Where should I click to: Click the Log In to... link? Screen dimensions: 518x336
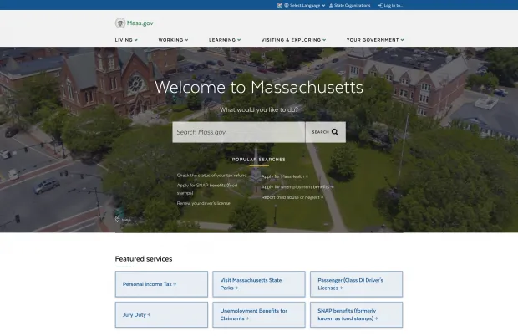tap(390, 5)
